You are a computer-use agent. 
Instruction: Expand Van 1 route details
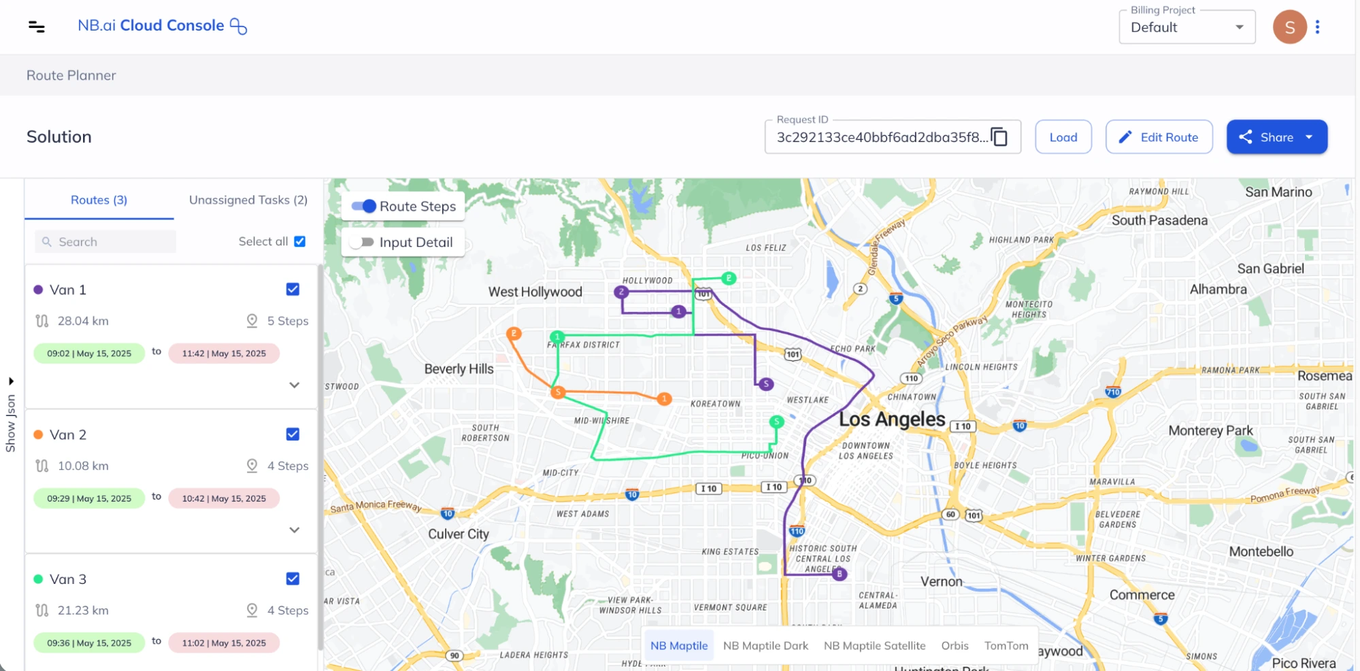tap(294, 385)
